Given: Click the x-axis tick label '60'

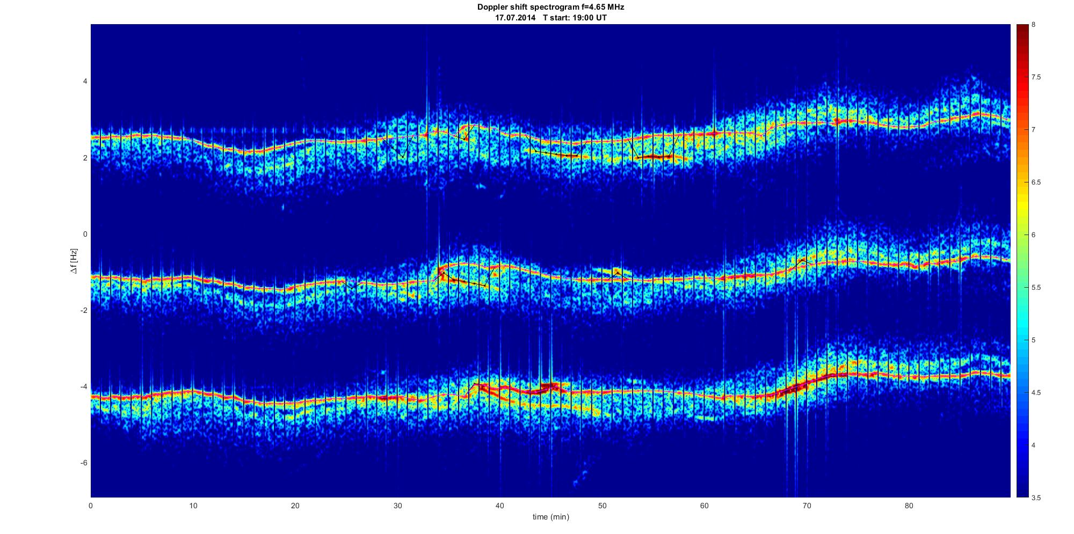Looking at the screenshot, I should click(704, 506).
